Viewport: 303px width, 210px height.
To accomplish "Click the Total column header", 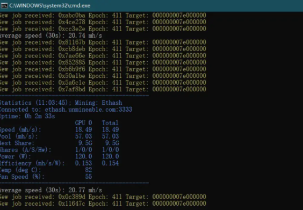I will click(110, 123).
